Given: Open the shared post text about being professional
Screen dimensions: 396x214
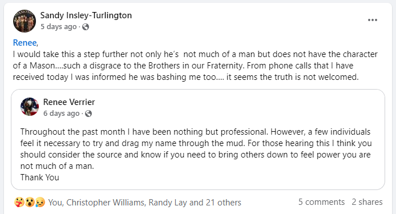Looking at the screenshot, I should click(x=196, y=149).
